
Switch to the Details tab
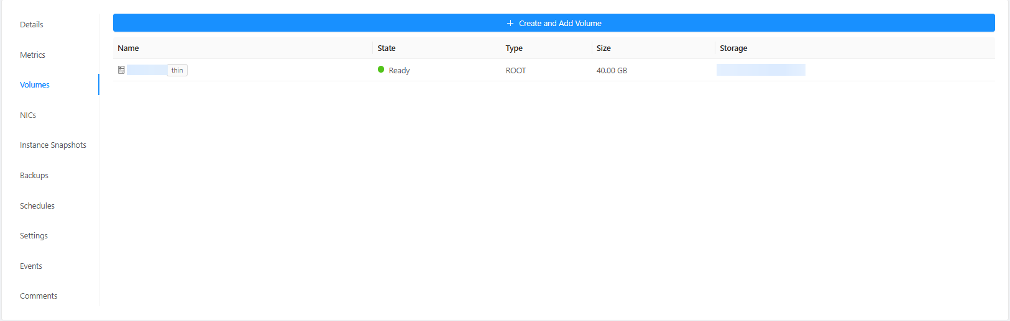coord(32,25)
